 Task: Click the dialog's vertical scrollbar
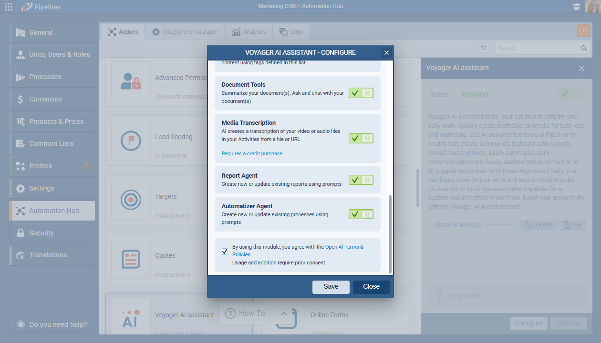pos(390,233)
